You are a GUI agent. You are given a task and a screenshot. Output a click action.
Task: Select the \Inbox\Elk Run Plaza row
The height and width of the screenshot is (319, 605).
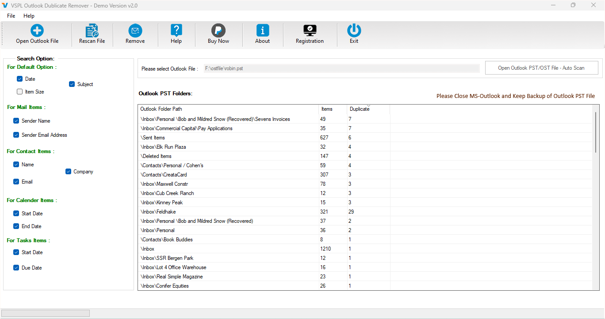coord(365,147)
